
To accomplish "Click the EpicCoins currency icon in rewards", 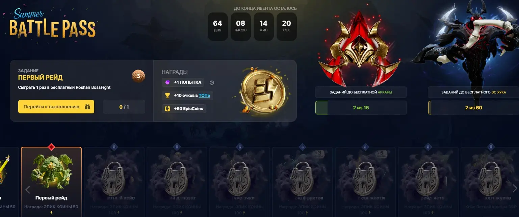I will [167, 109].
